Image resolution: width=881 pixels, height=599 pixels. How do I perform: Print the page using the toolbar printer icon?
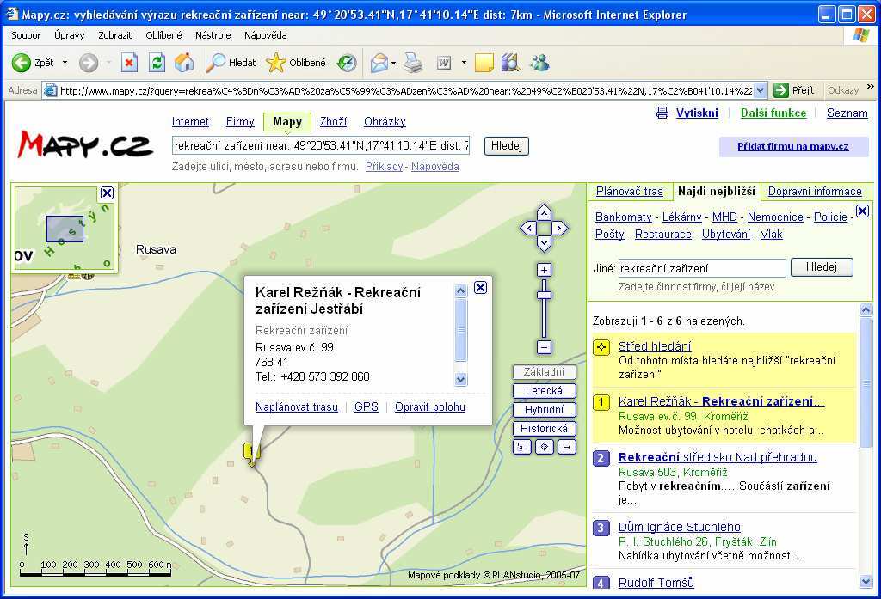[x=414, y=63]
